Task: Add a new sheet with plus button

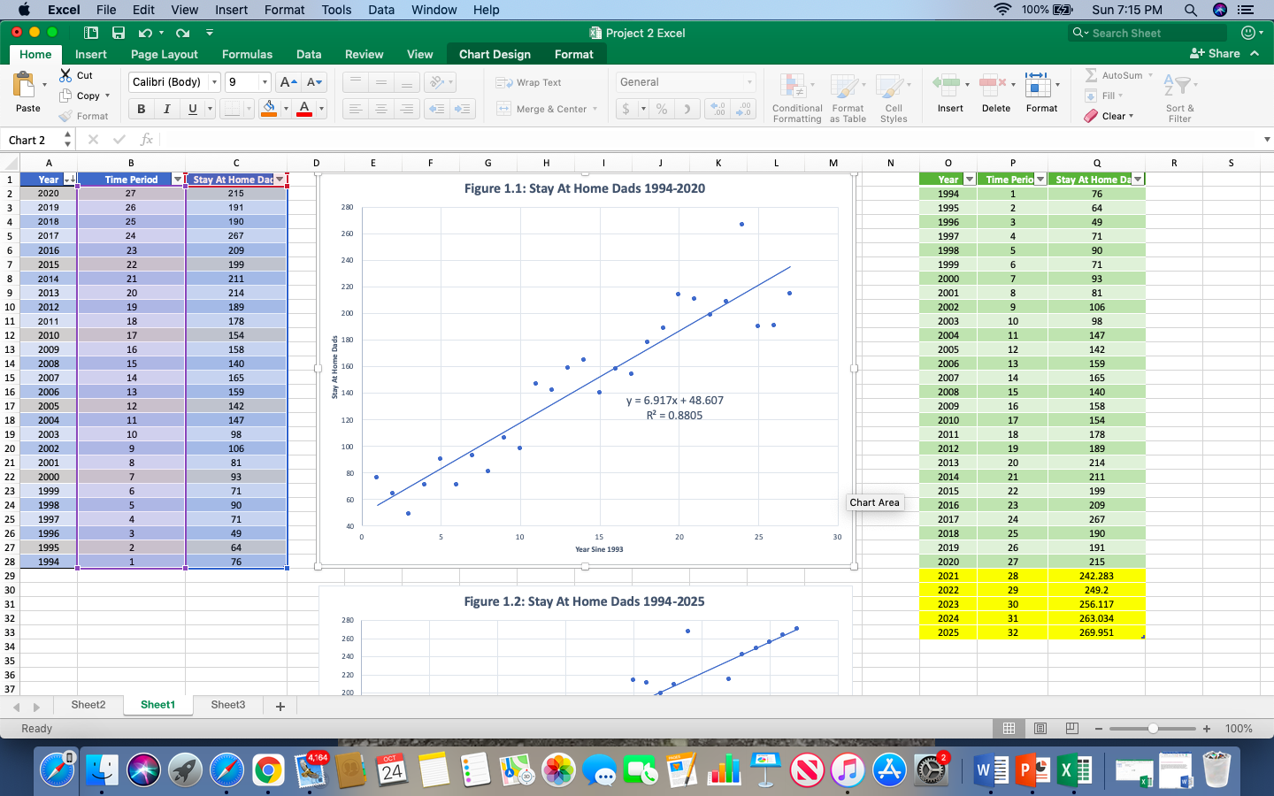Action: coord(280,705)
